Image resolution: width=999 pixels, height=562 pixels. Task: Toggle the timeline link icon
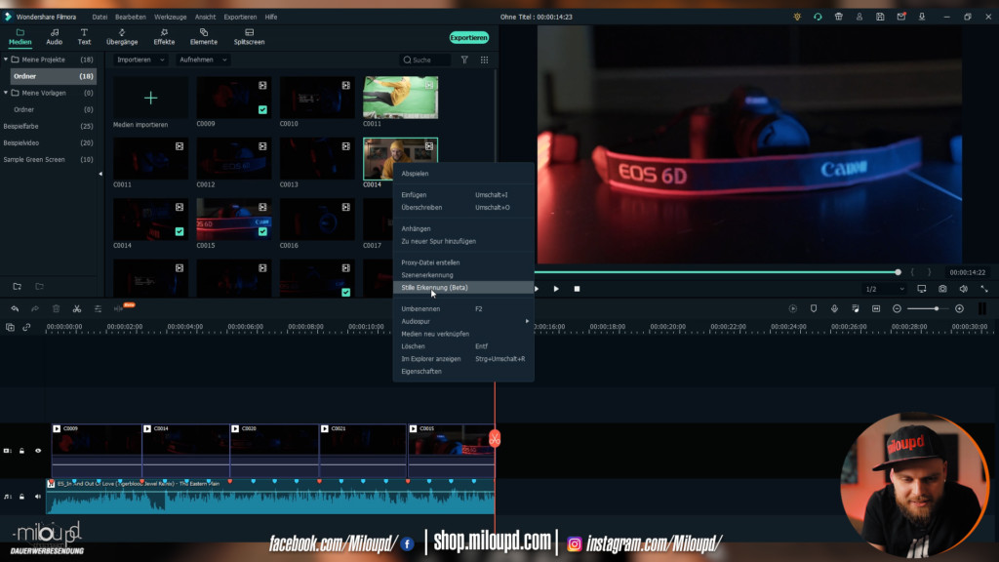click(x=26, y=328)
